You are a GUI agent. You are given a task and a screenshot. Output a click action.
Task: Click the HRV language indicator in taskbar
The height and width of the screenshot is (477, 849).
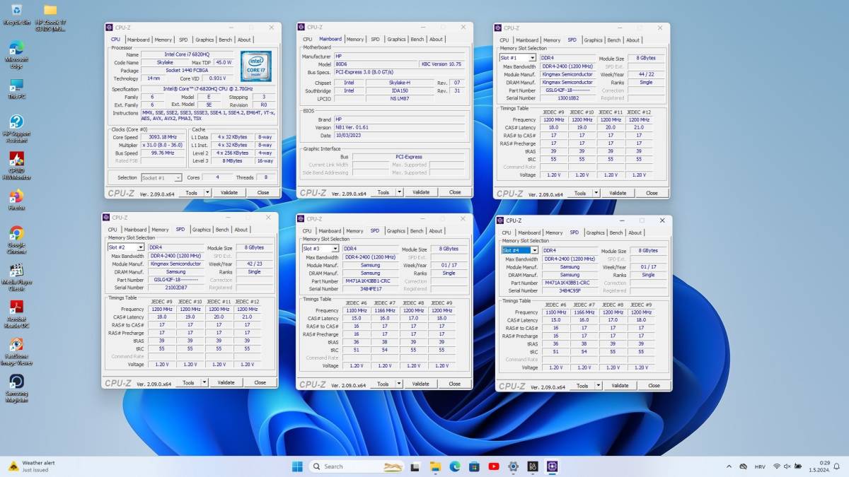(x=760, y=466)
